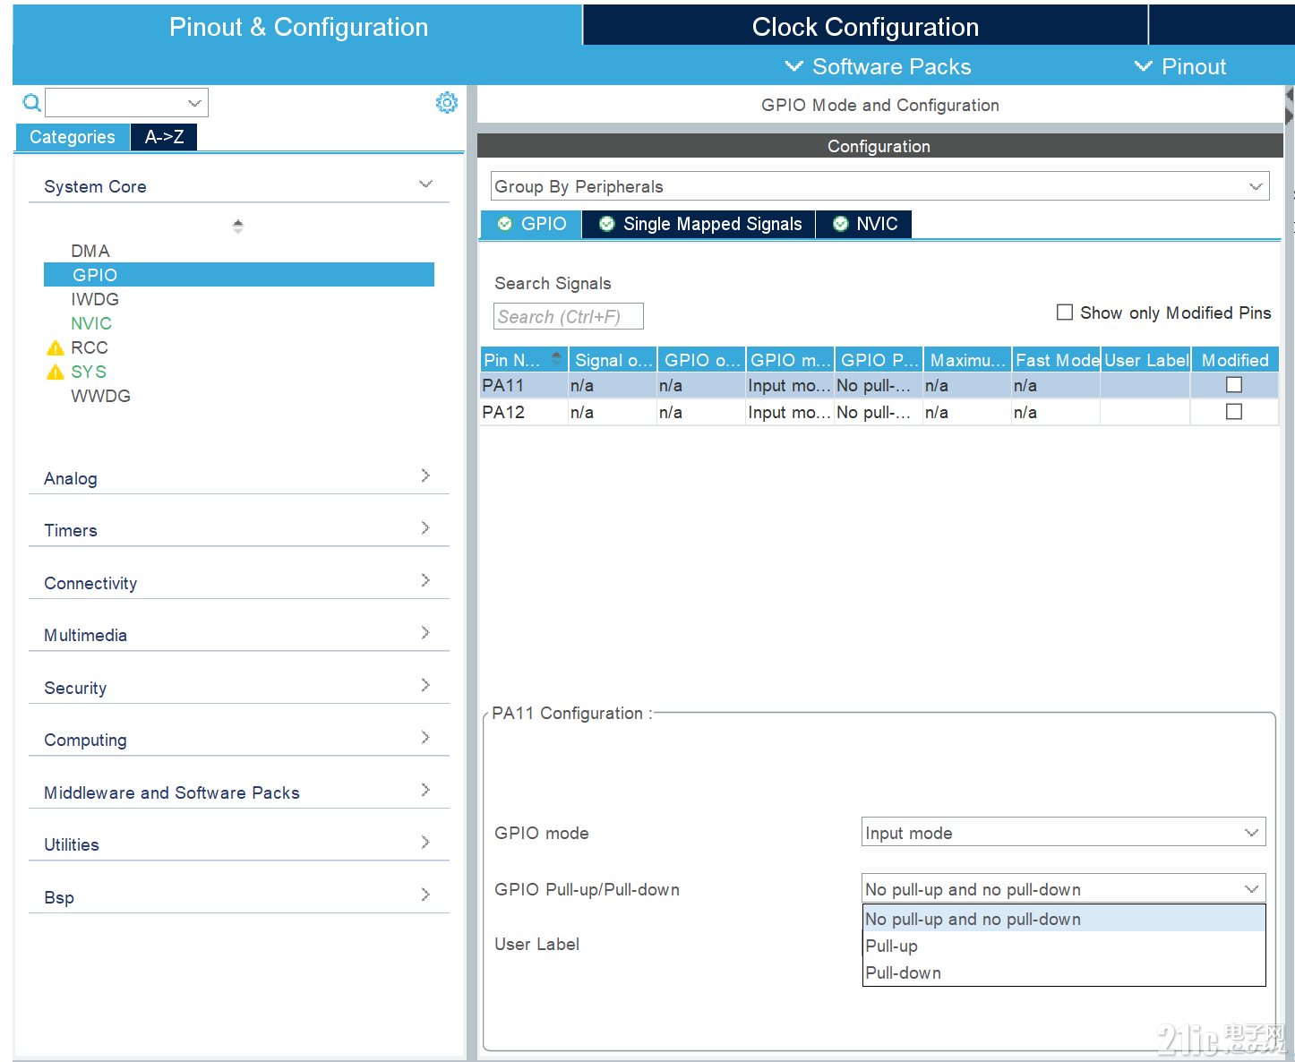Select the PA11 pin row
This screenshot has width=1295, height=1062.
click(879, 385)
